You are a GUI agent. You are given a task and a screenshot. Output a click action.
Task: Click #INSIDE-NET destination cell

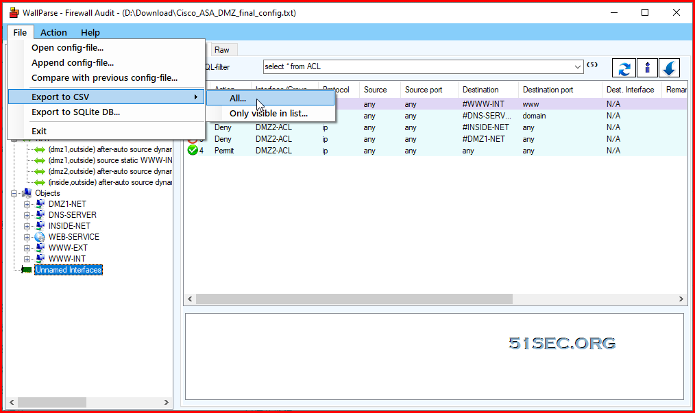(x=486, y=127)
